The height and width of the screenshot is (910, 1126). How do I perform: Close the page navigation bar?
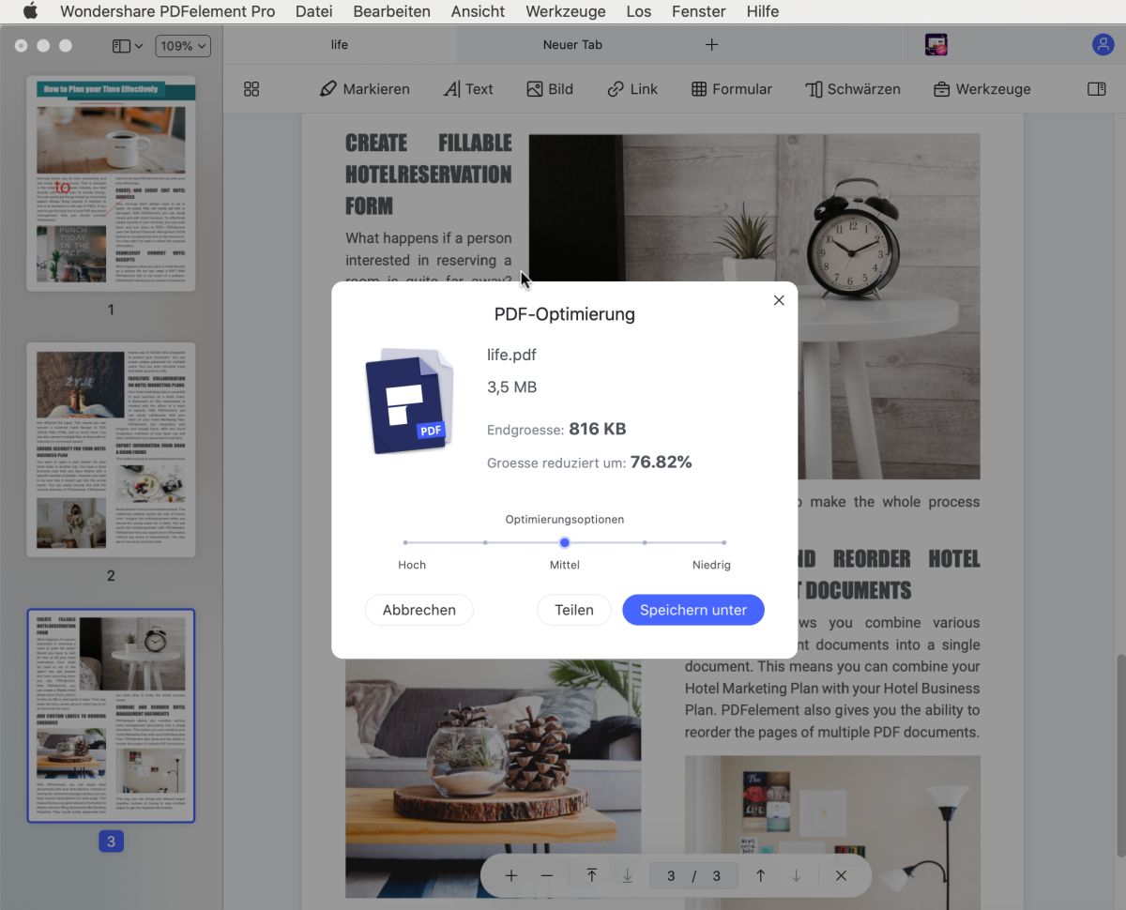click(x=841, y=875)
